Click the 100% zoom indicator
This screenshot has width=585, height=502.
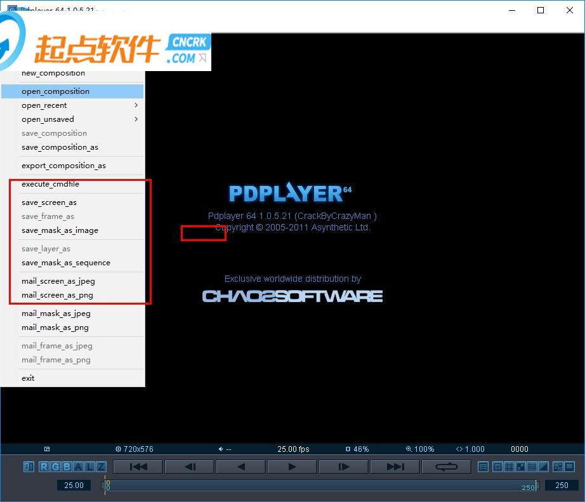[x=420, y=449]
